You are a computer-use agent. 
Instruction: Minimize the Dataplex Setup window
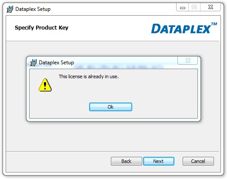183,7
